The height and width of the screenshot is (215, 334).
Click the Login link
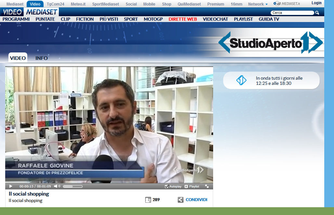(316, 3)
